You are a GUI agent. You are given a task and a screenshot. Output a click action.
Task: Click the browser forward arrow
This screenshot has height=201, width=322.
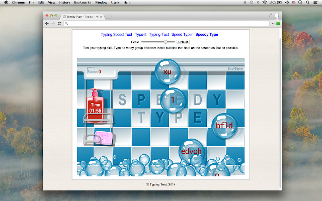[x=53, y=24]
